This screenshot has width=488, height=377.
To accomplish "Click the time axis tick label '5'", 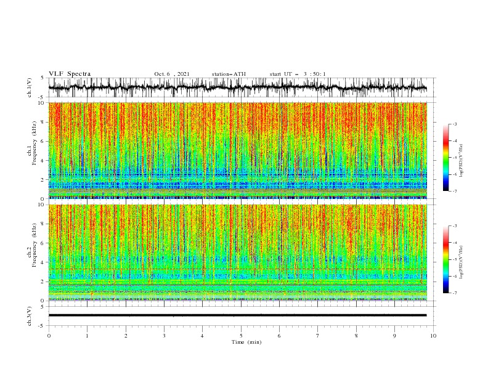I will 241,336.
